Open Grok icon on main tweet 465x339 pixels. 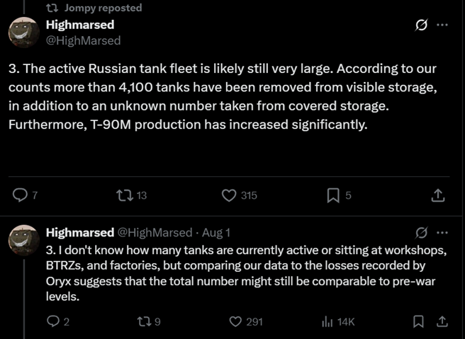420,25
